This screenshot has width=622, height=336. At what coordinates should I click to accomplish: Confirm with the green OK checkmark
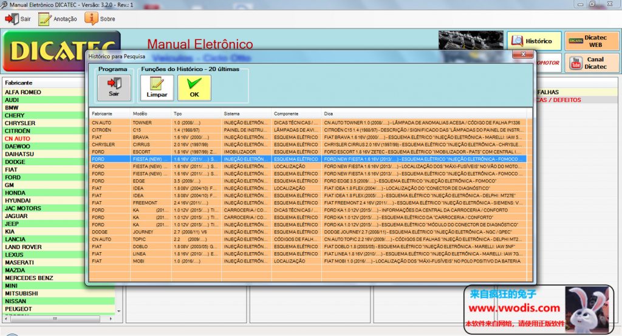point(194,87)
